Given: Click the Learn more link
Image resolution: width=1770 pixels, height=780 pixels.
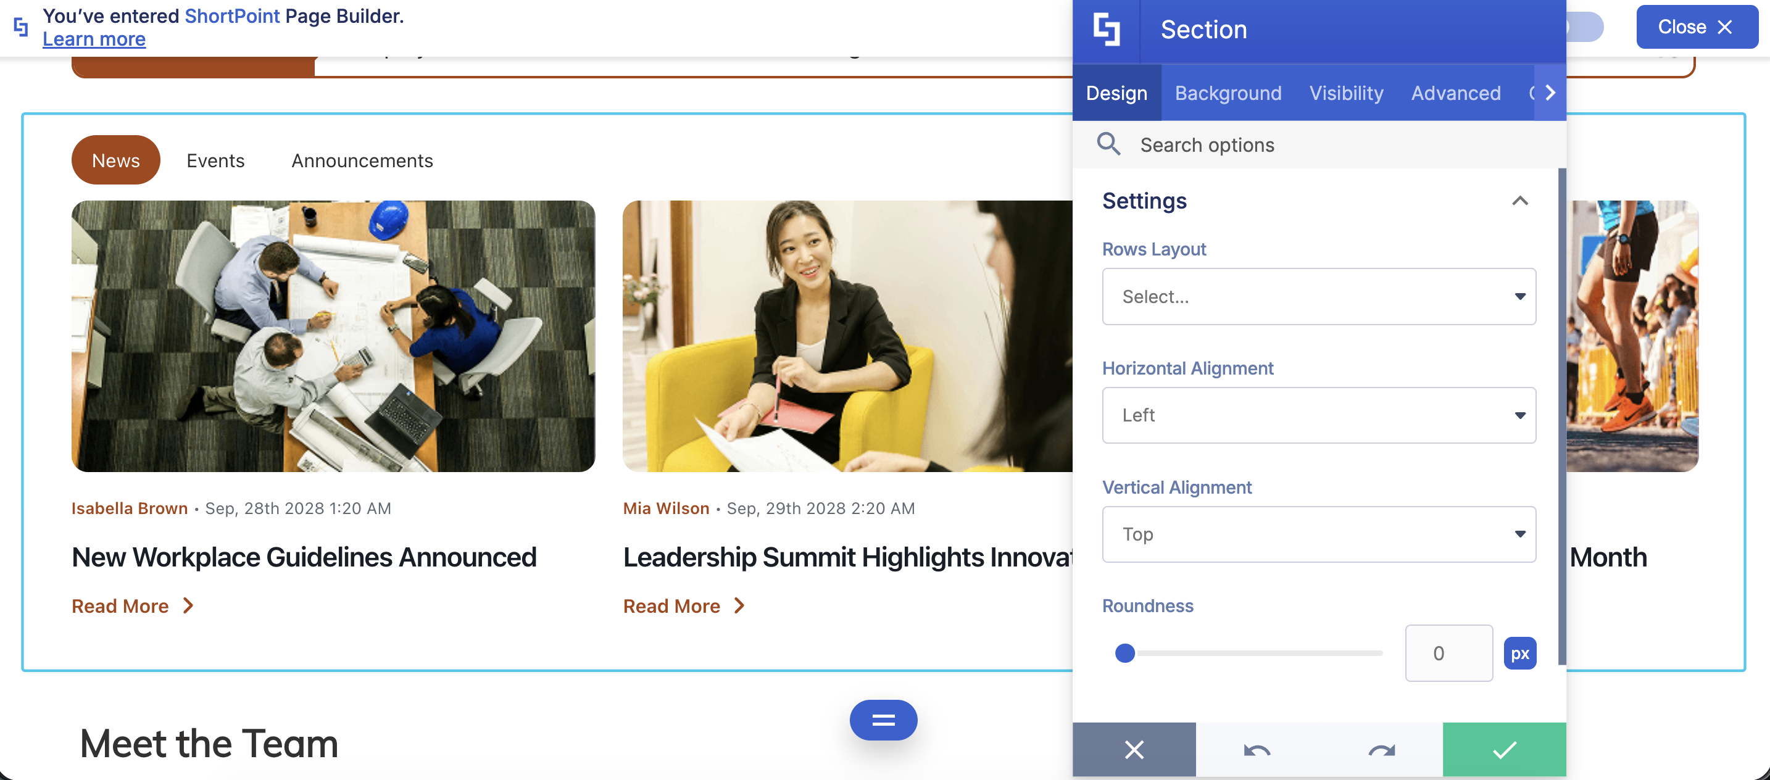Looking at the screenshot, I should point(94,39).
